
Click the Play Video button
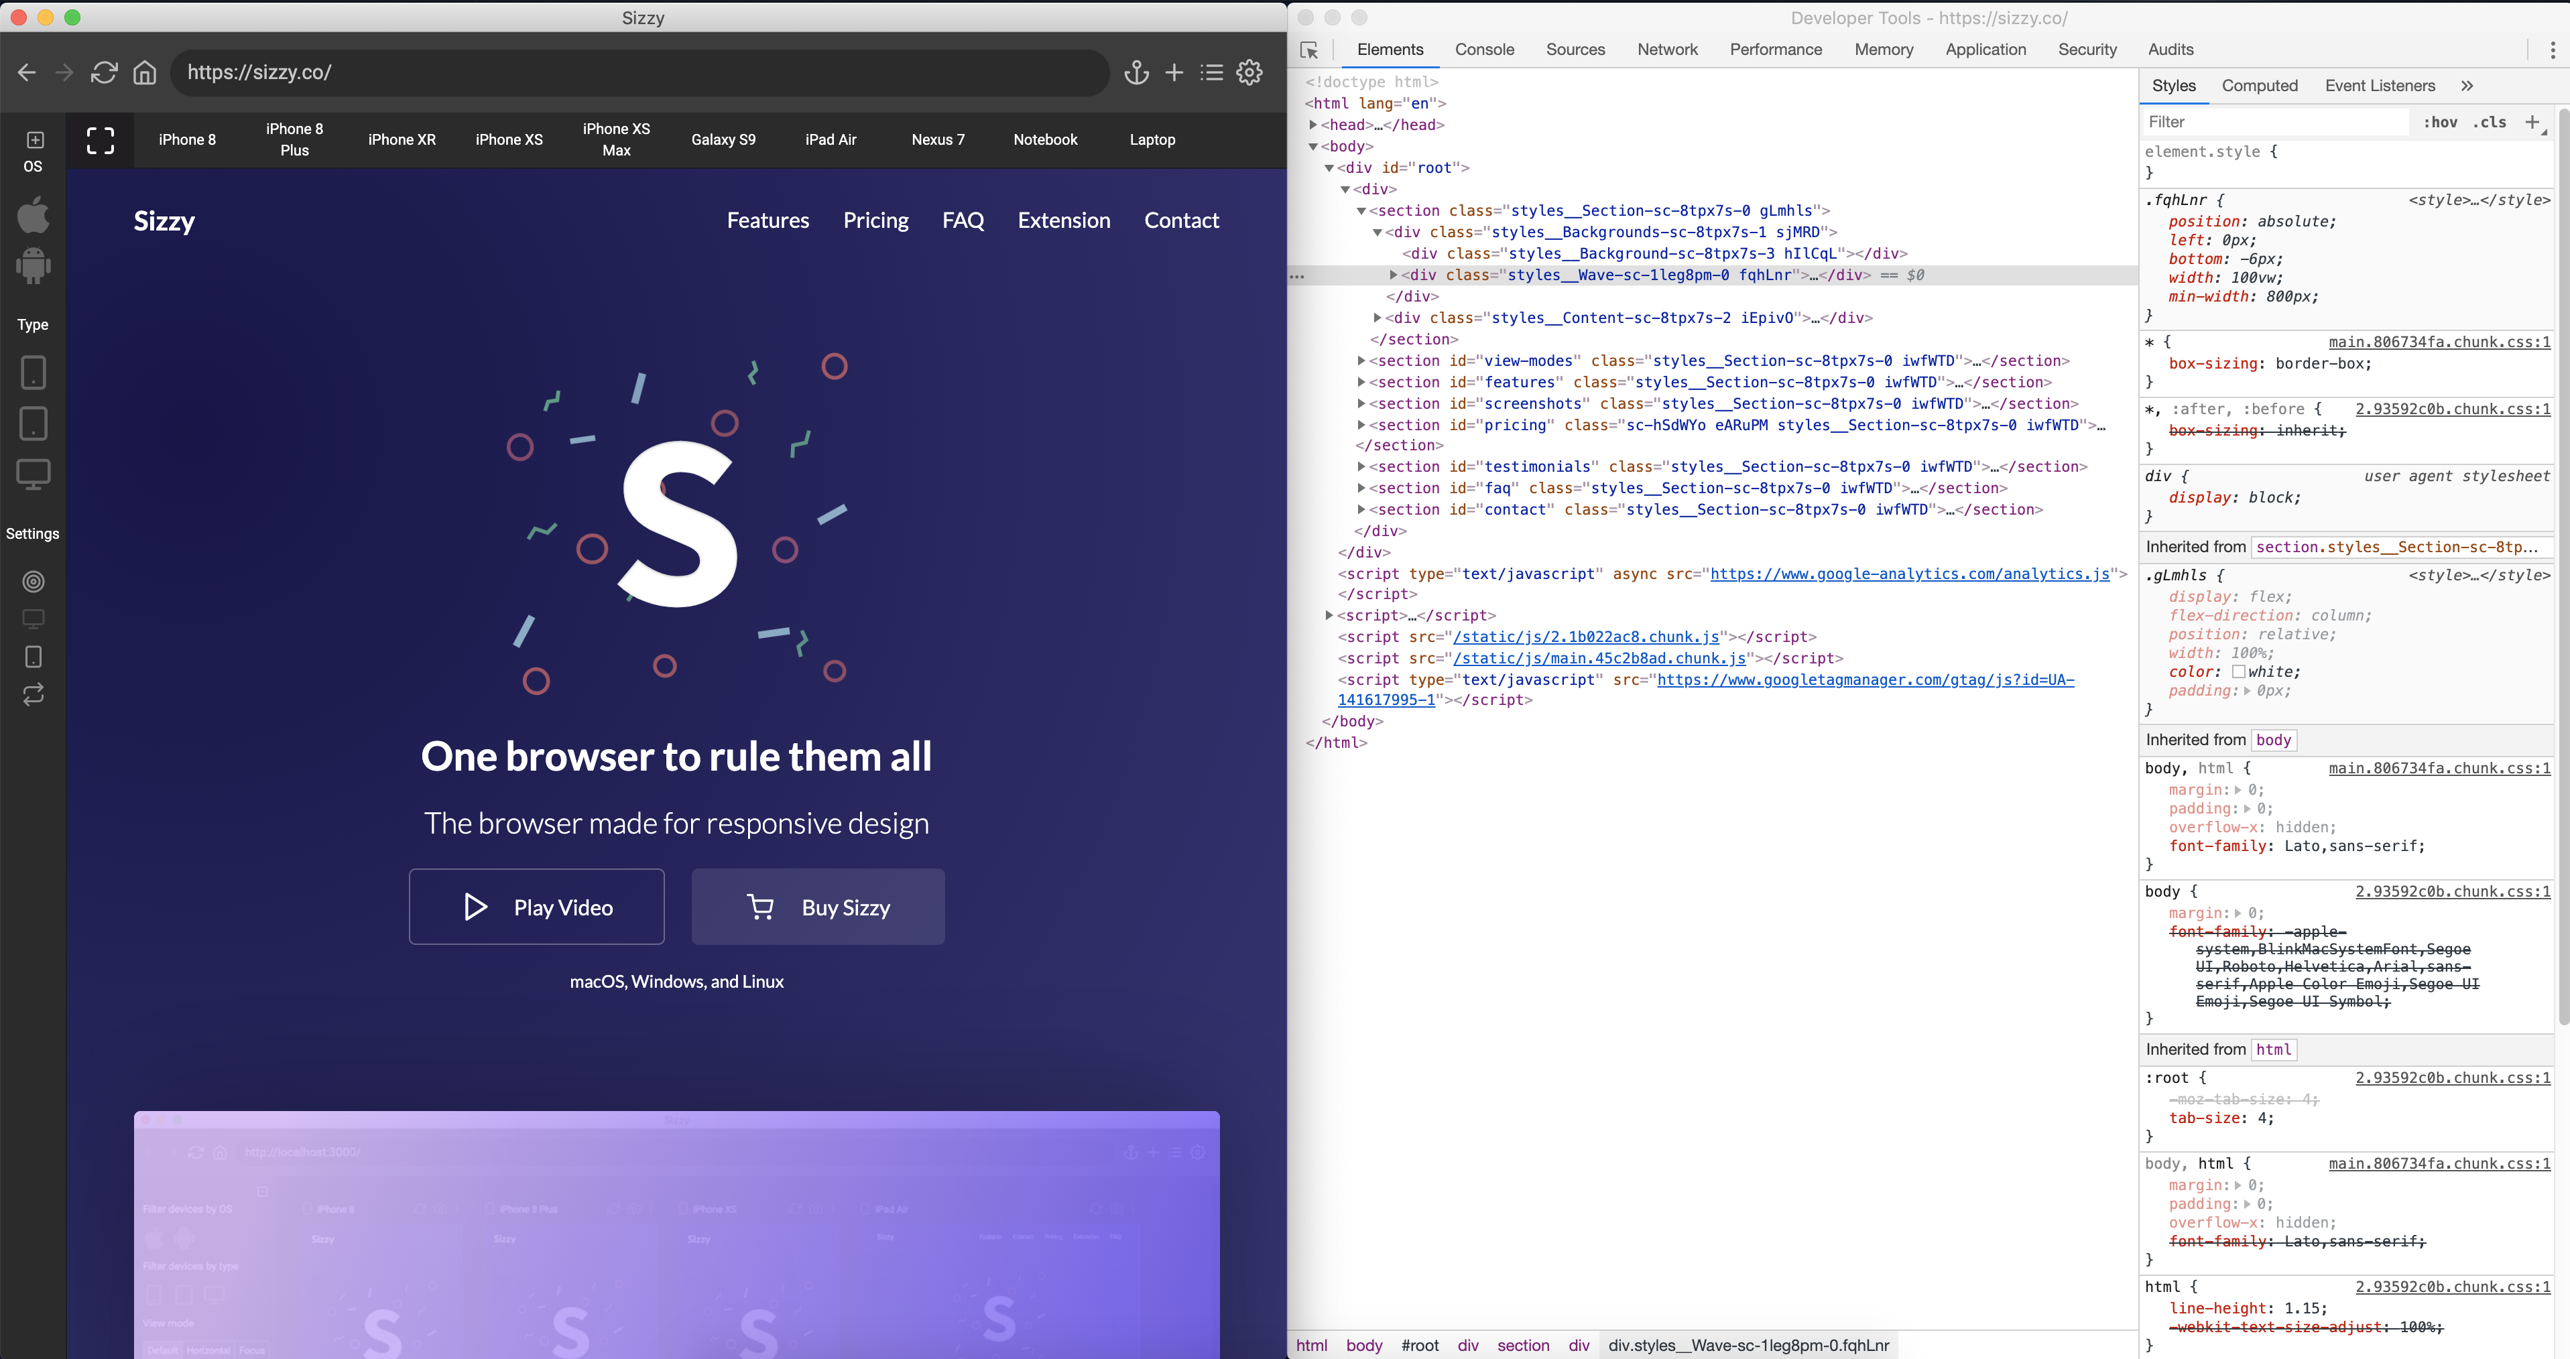click(x=537, y=906)
